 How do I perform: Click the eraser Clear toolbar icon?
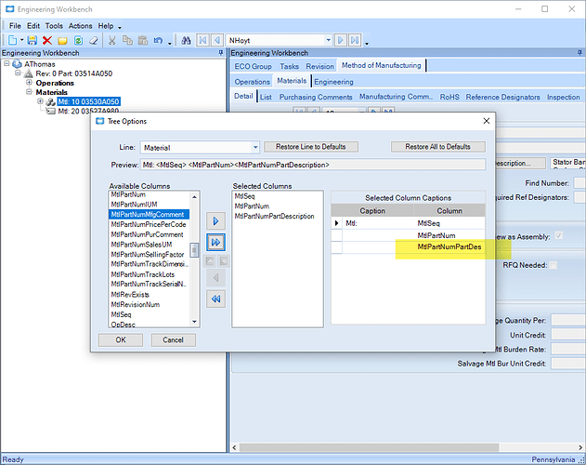[x=94, y=40]
